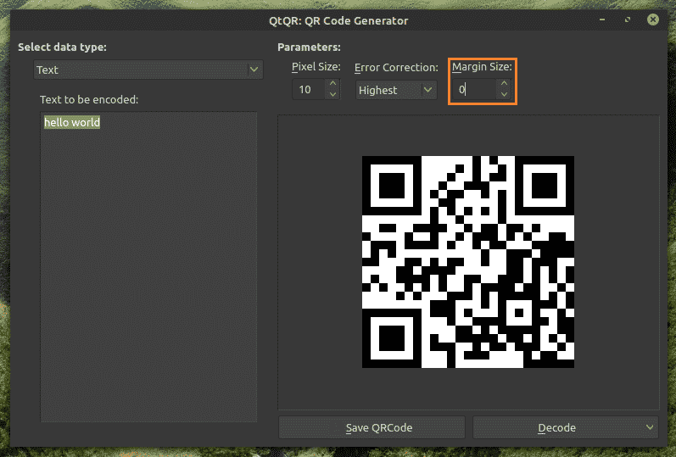Screen dimensions: 676x457
Task: Open the Select data type dropdown
Action: [147, 70]
